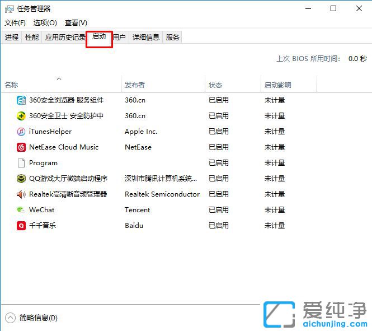This screenshot has width=372, height=331.
Task: Select the 360安全浏览器 服务组件 row name
Action: (x=66, y=100)
